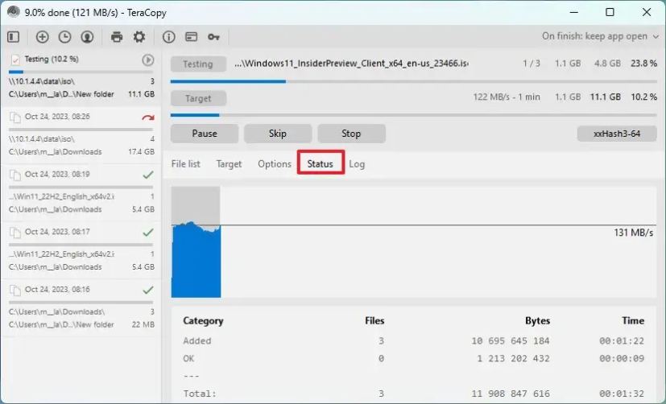Viewport: 666px width, 404px height.
Task: Click the file icon of Testing job
Action: (x=15, y=60)
